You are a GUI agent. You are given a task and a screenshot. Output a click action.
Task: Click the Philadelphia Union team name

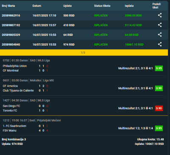(x=15, y=66)
